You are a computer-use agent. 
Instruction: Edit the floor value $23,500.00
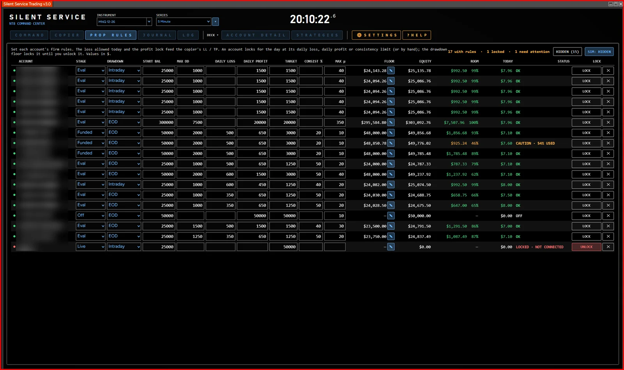[391, 226]
